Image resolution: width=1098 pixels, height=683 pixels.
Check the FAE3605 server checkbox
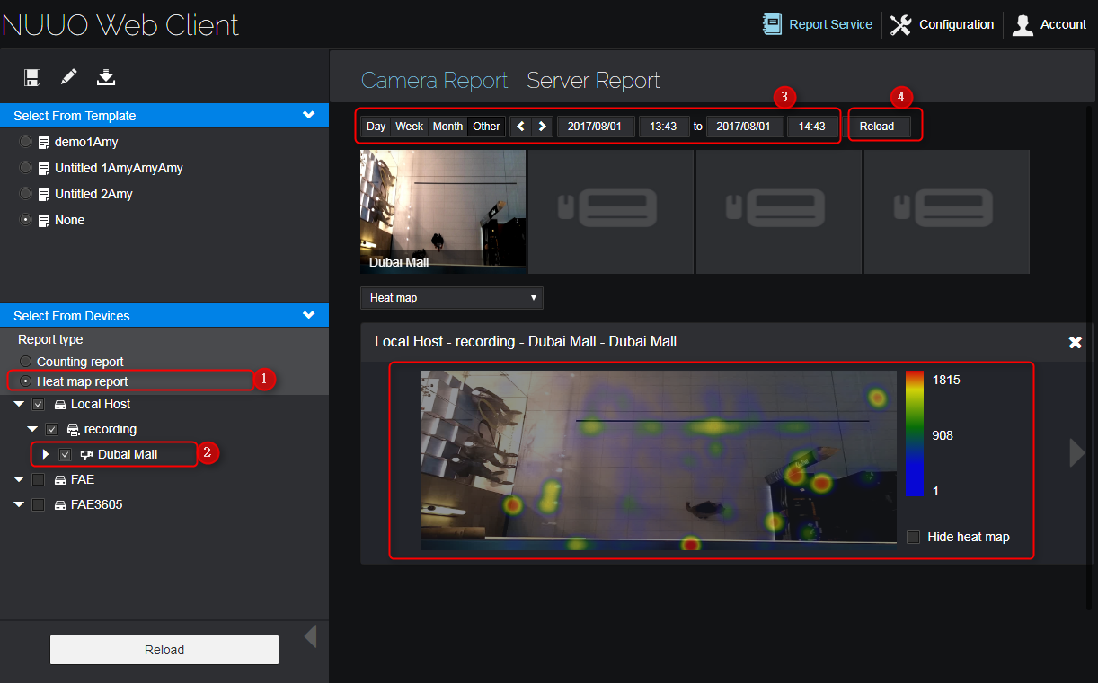tap(38, 504)
